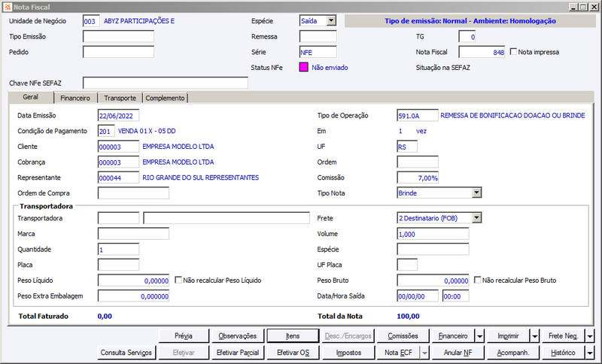The width and height of the screenshot is (602, 364).
Task: Click the Remessa input field
Action: pyautogui.click(x=318, y=36)
